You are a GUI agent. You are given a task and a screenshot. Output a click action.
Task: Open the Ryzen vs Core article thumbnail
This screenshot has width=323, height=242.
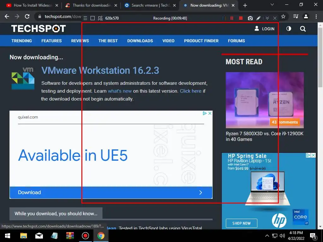[x=265, y=100]
